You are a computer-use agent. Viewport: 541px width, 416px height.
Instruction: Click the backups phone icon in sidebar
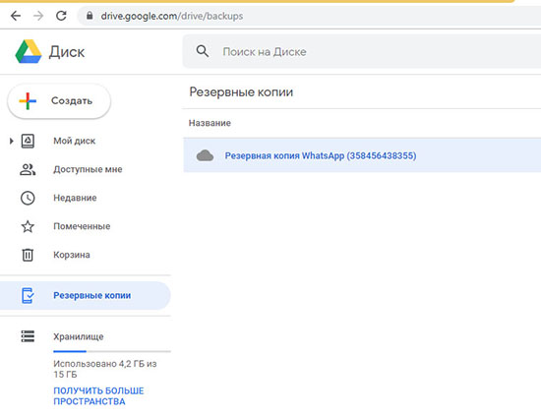(28, 296)
